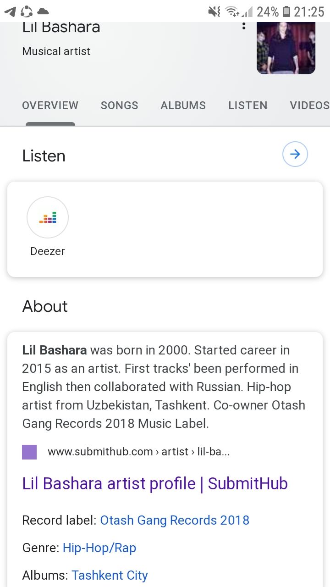Tap the purple SubmitHub site favicon
The image size is (330, 587).
pos(29,452)
